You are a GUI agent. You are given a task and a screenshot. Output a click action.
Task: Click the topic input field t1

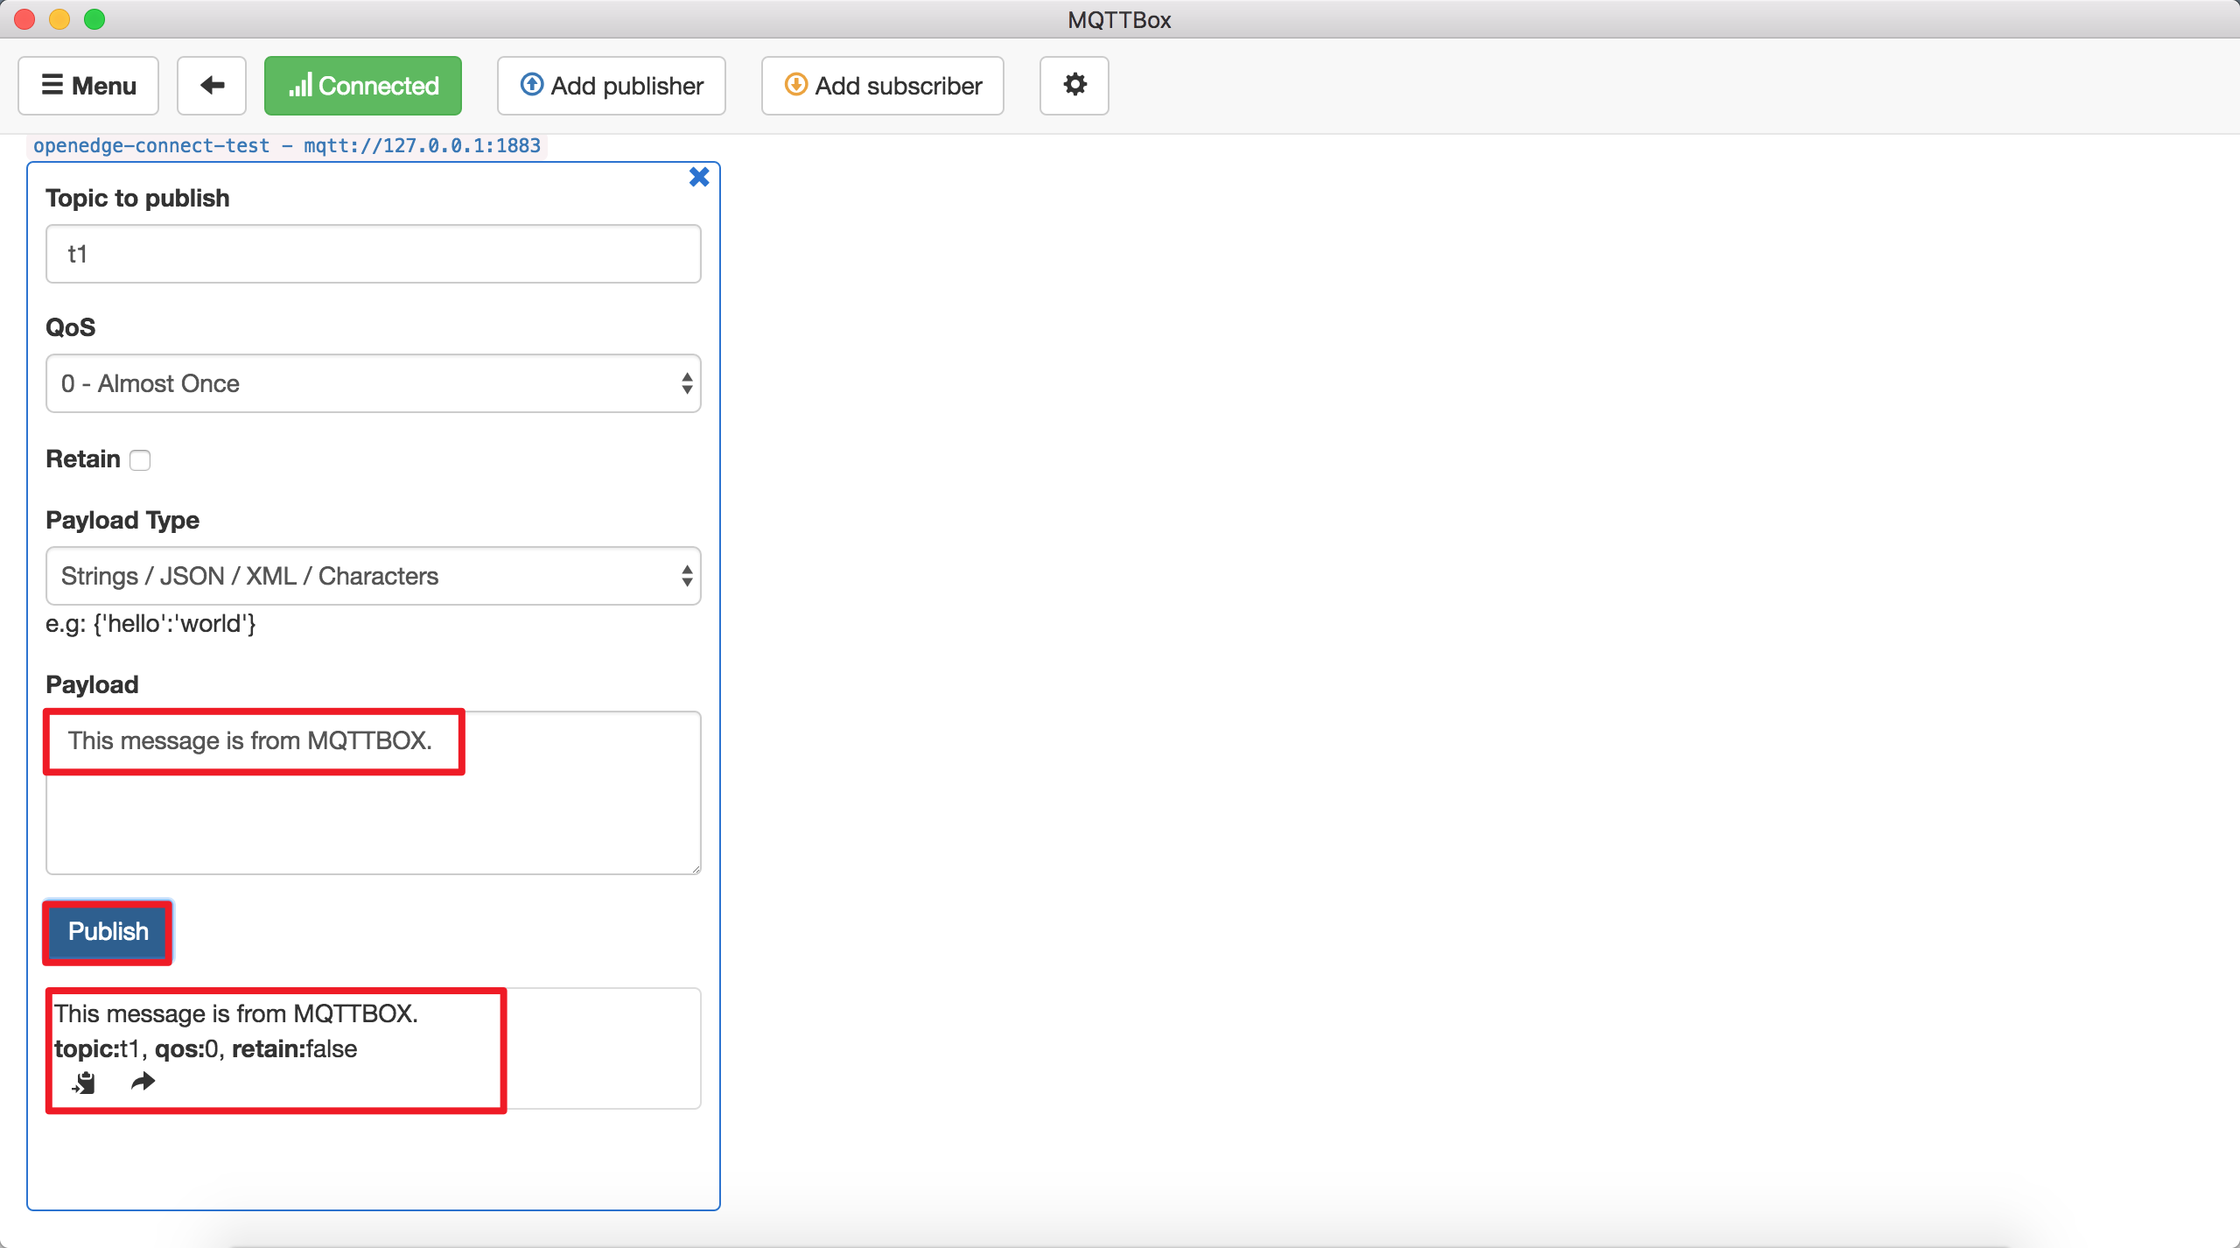(374, 252)
